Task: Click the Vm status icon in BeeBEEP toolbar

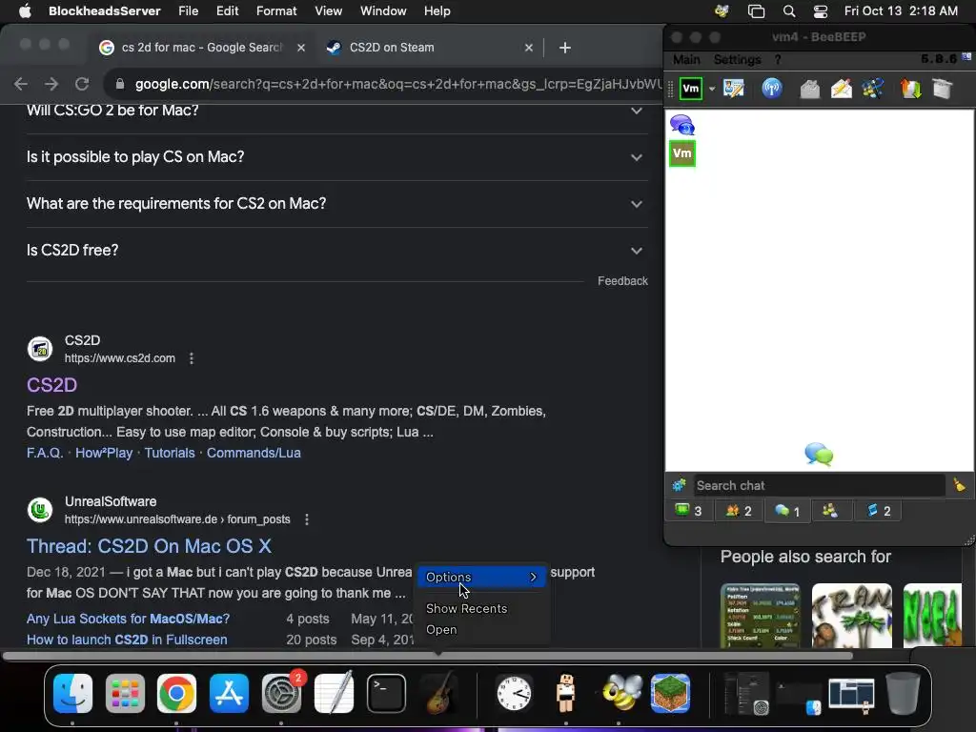Action: coord(690,89)
